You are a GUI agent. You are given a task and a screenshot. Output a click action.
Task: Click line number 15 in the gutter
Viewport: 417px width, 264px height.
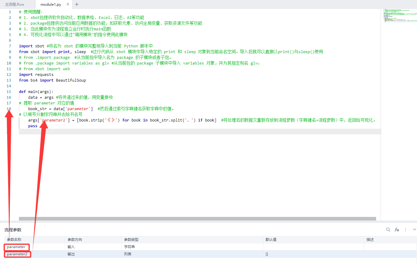(x=9, y=92)
